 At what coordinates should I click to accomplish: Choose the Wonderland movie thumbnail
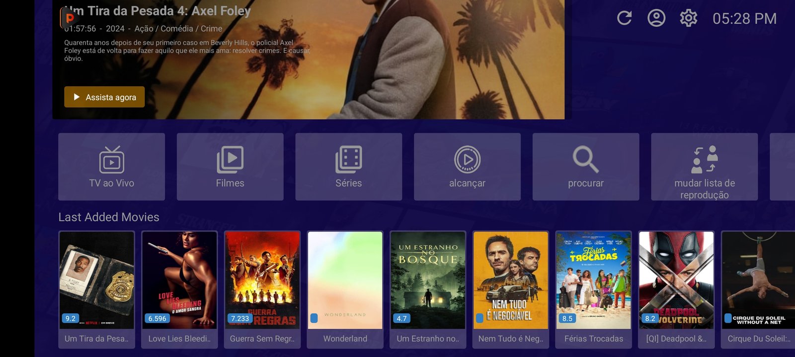point(345,280)
